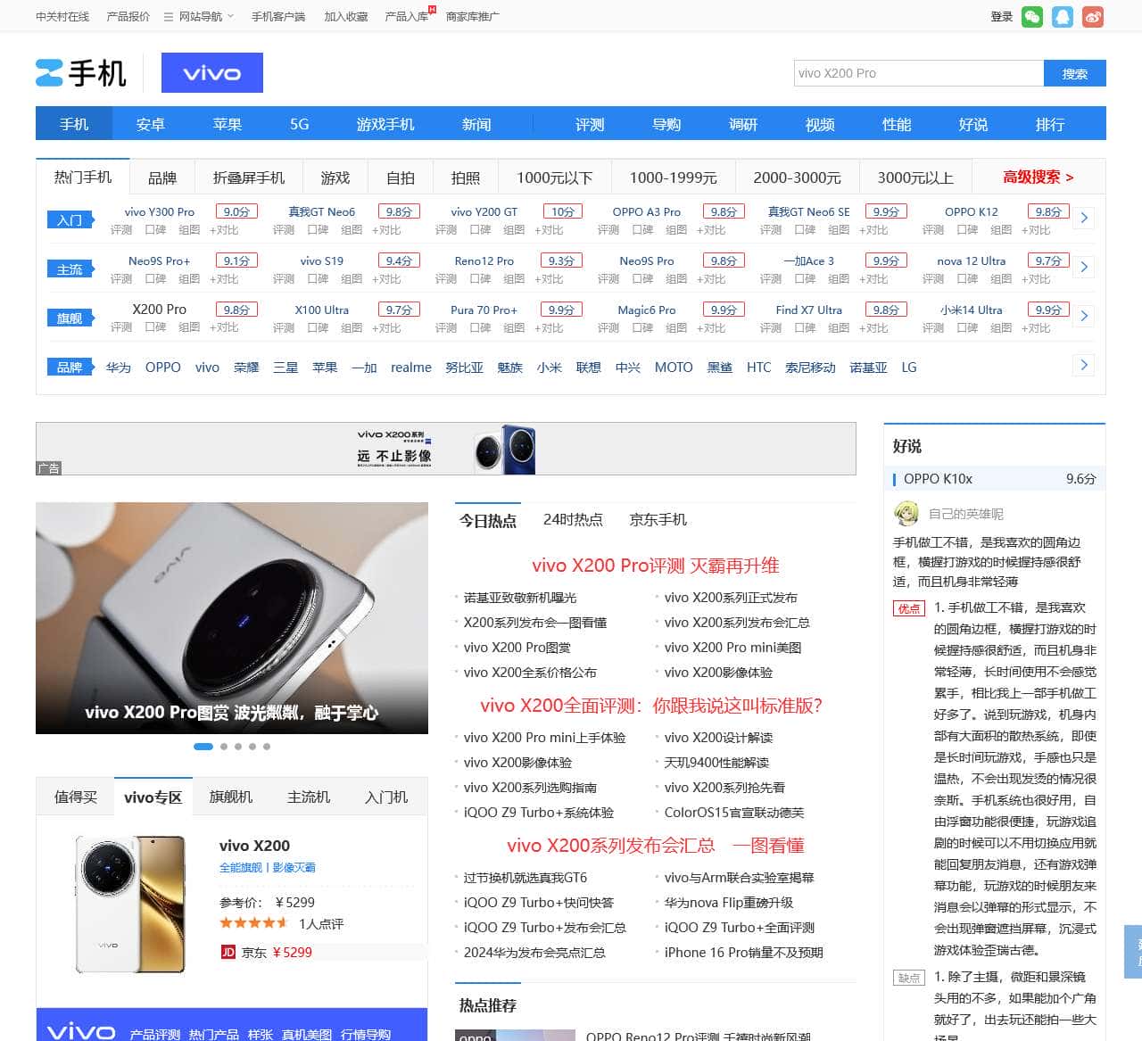Add nova 12 Ultra to comparison
Viewport: 1142px width, 1041px height.
pyautogui.click(x=1036, y=279)
